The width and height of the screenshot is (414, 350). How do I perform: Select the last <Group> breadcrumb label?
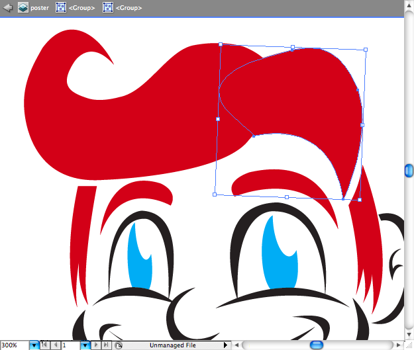(x=129, y=8)
